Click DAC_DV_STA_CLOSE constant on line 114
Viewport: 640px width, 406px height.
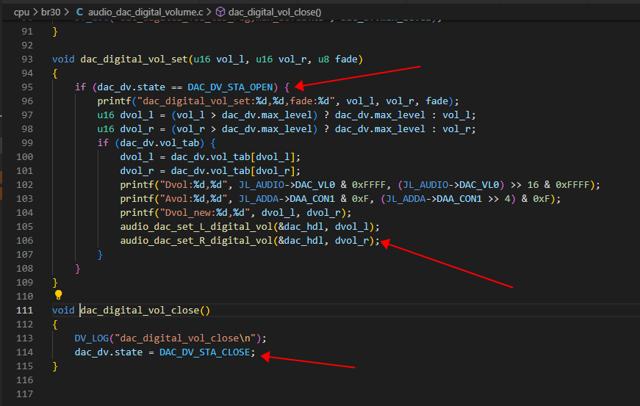click(204, 352)
